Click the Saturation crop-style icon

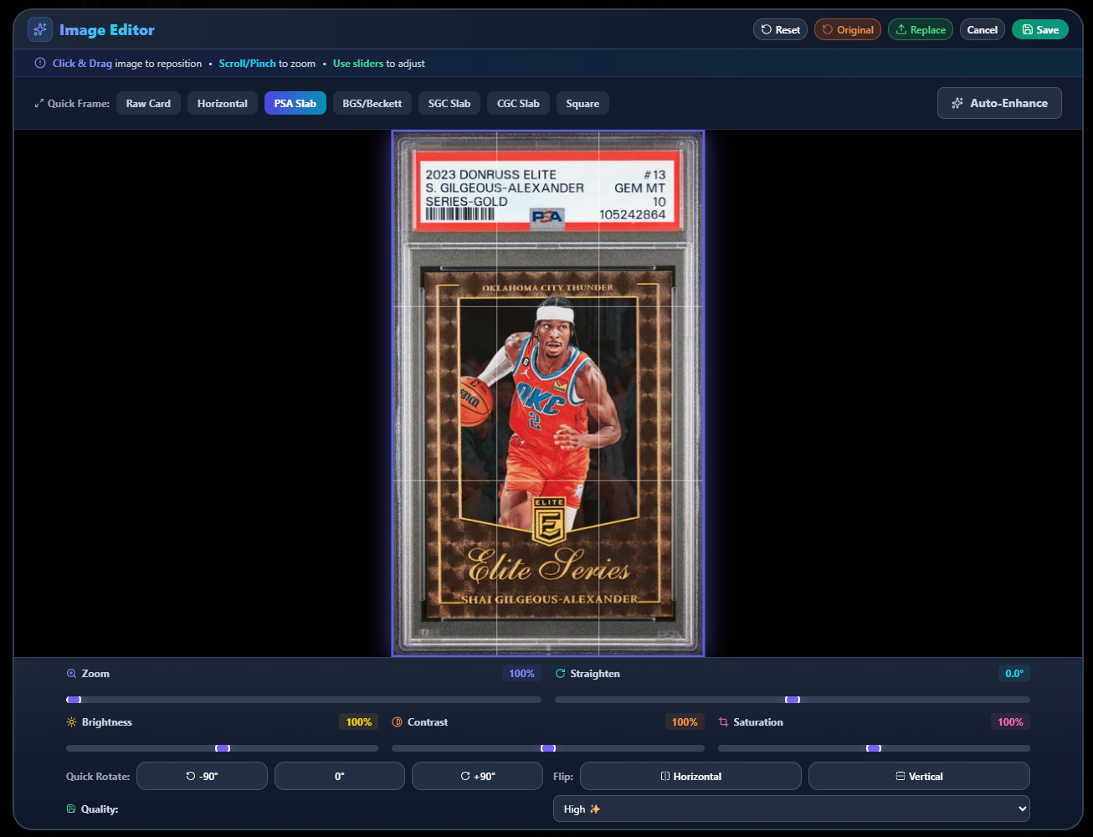click(x=722, y=721)
